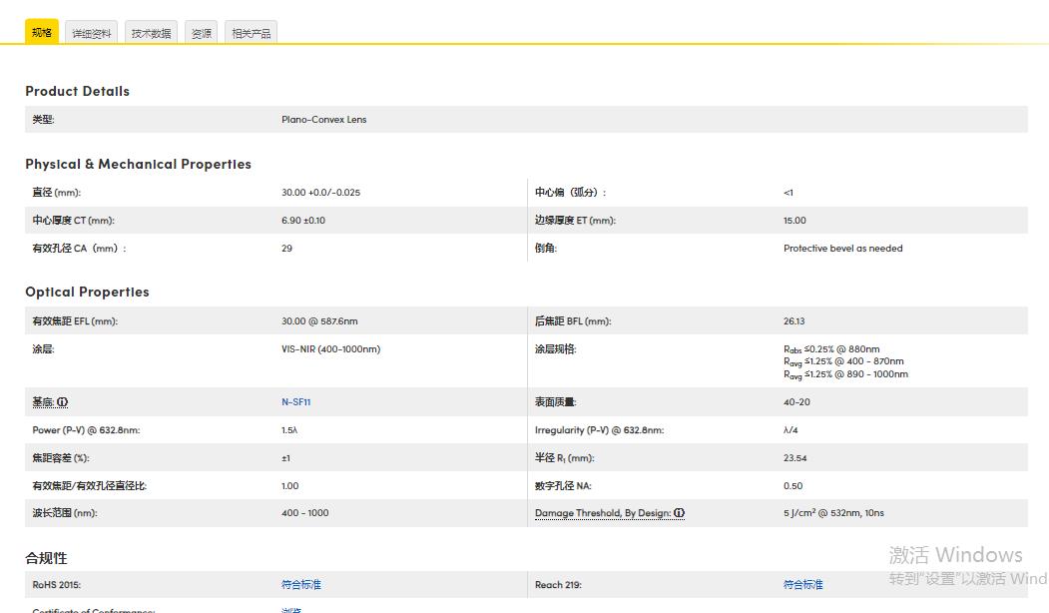Click the VIS-NIR (400-1000nm) coating value
This screenshot has height=613, width=1049.
coord(330,349)
